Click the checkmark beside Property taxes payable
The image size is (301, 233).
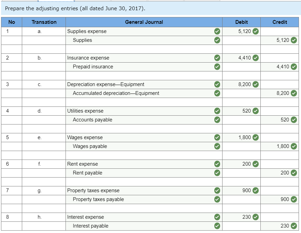coord(217,199)
